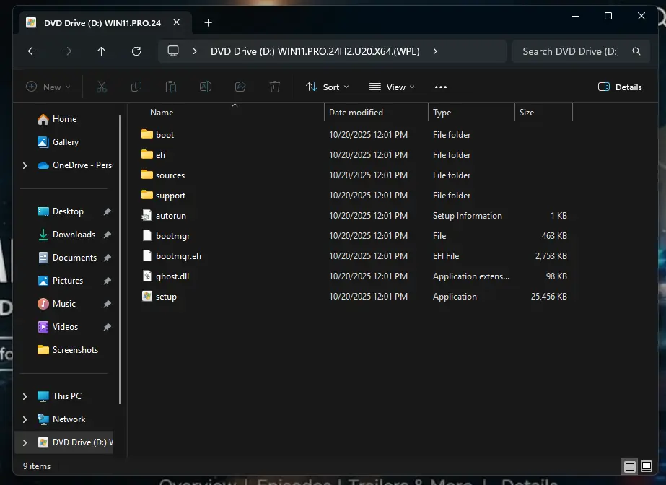The image size is (666, 485).
Task: Sort by the Name column header
Action: 162,113
